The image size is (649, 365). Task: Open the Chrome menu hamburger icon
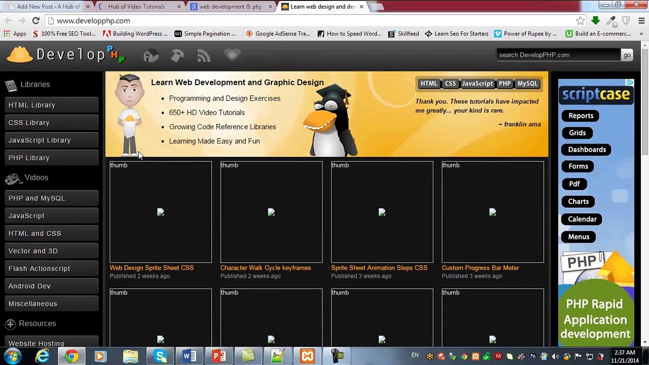click(641, 21)
